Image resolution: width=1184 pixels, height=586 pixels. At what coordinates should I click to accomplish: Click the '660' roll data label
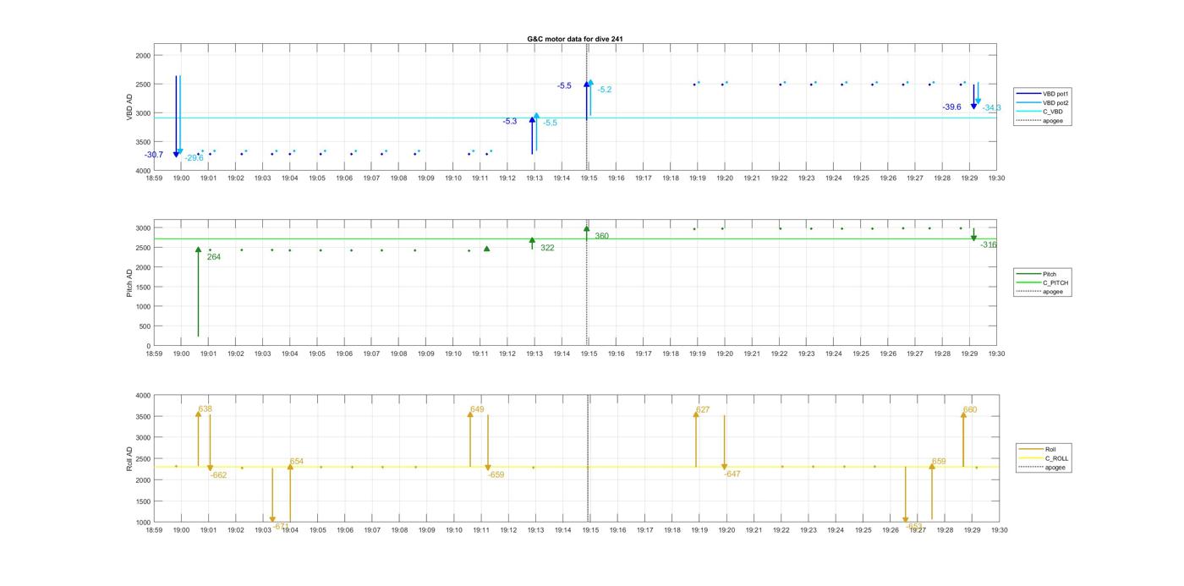970,410
